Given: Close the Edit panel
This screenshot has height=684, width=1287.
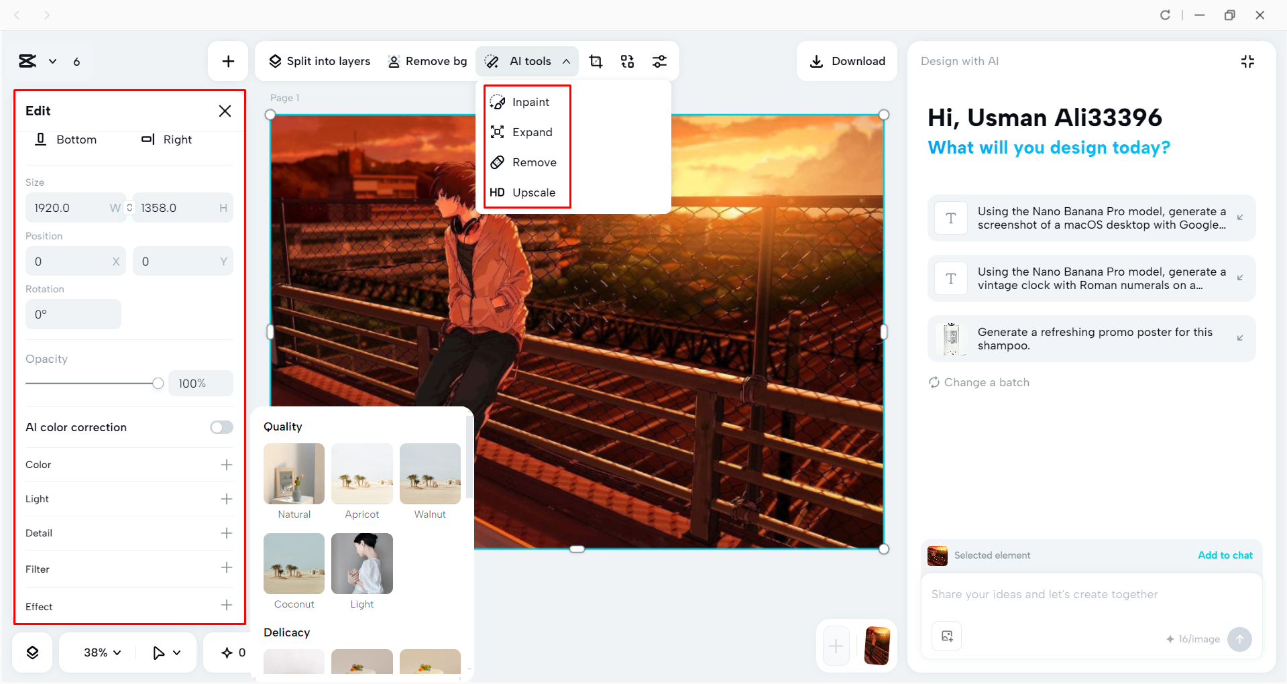Looking at the screenshot, I should (225, 111).
